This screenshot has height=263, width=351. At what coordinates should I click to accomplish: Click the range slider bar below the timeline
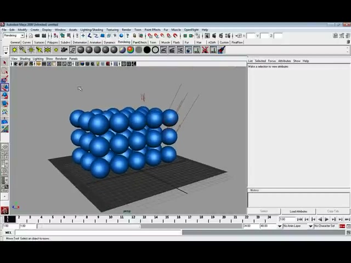pos(89,226)
